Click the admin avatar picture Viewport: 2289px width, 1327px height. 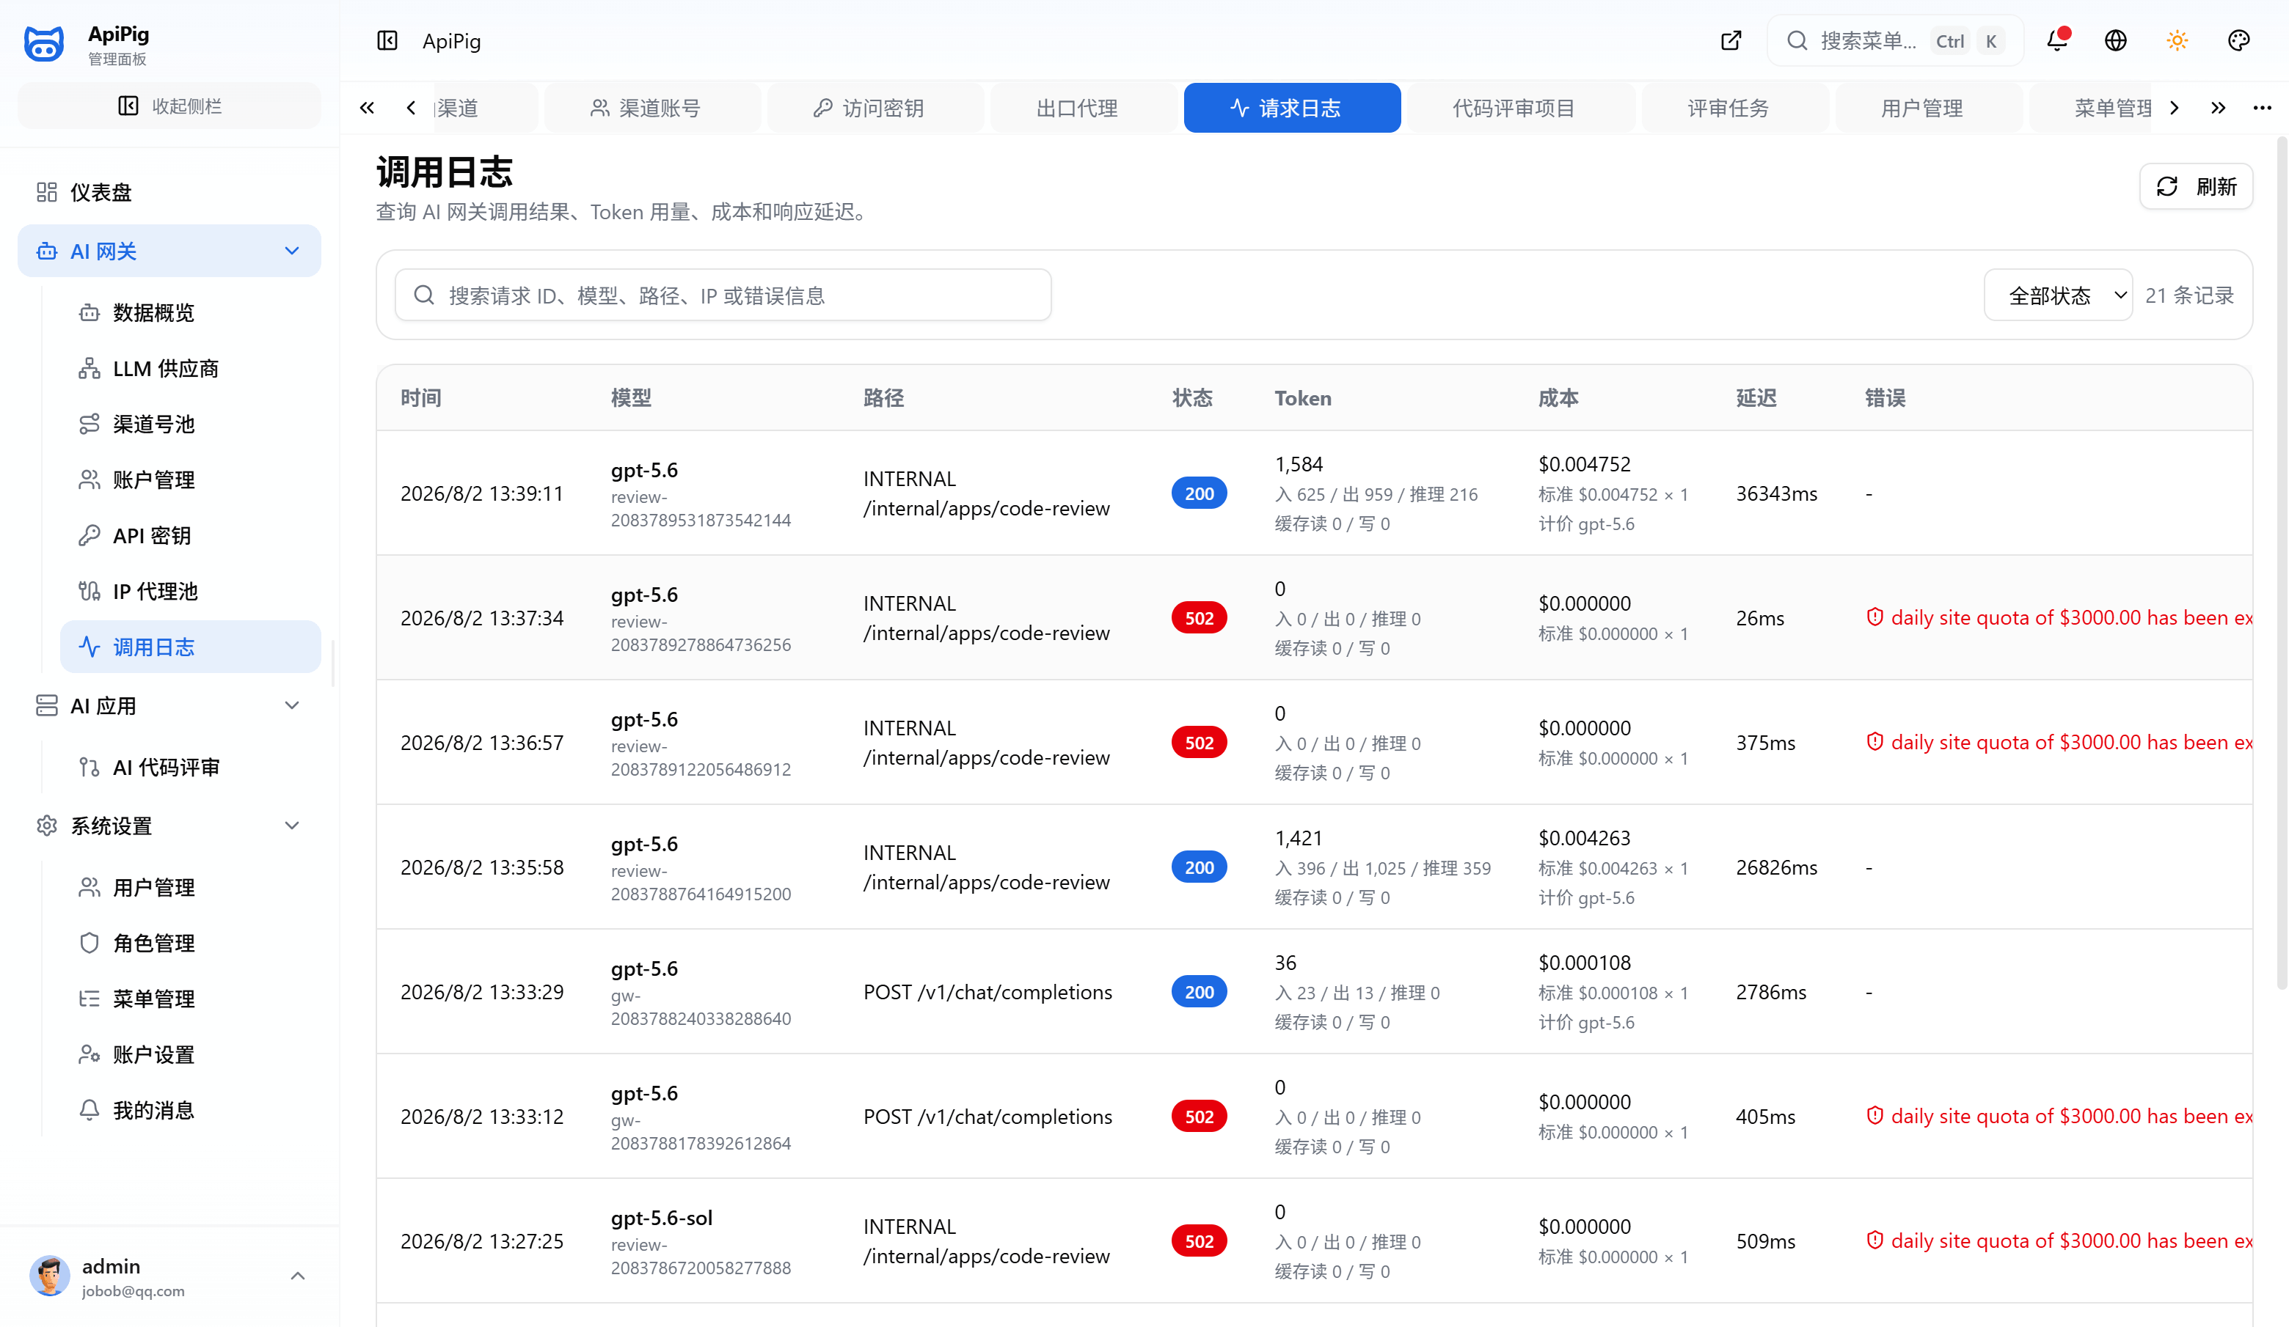tap(50, 1276)
